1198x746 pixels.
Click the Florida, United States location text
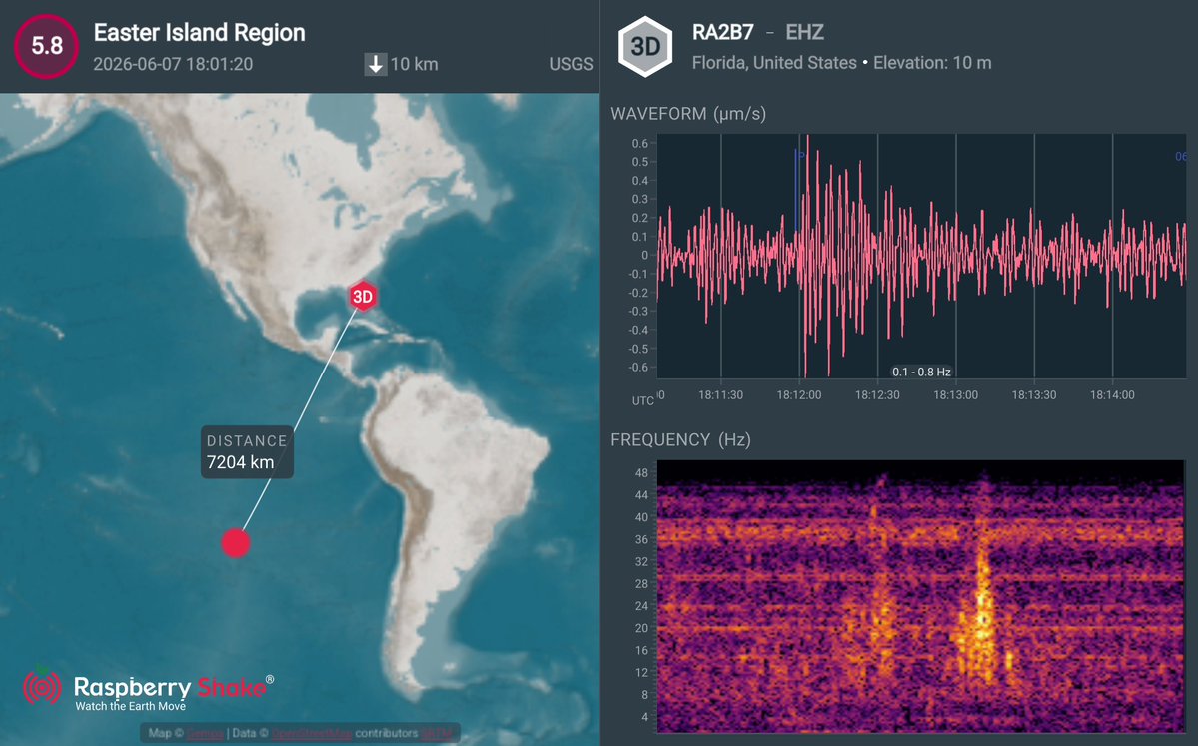coord(774,63)
